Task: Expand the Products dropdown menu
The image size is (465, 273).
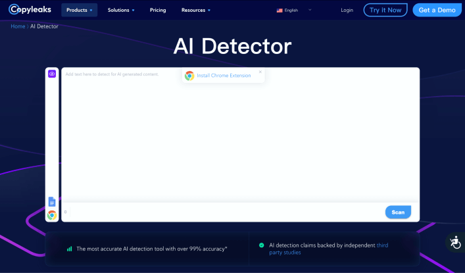Action: (80, 10)
